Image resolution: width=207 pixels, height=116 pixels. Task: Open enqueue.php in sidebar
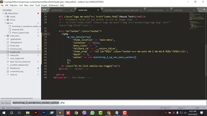pyautogui.click(x=18, y=29)
